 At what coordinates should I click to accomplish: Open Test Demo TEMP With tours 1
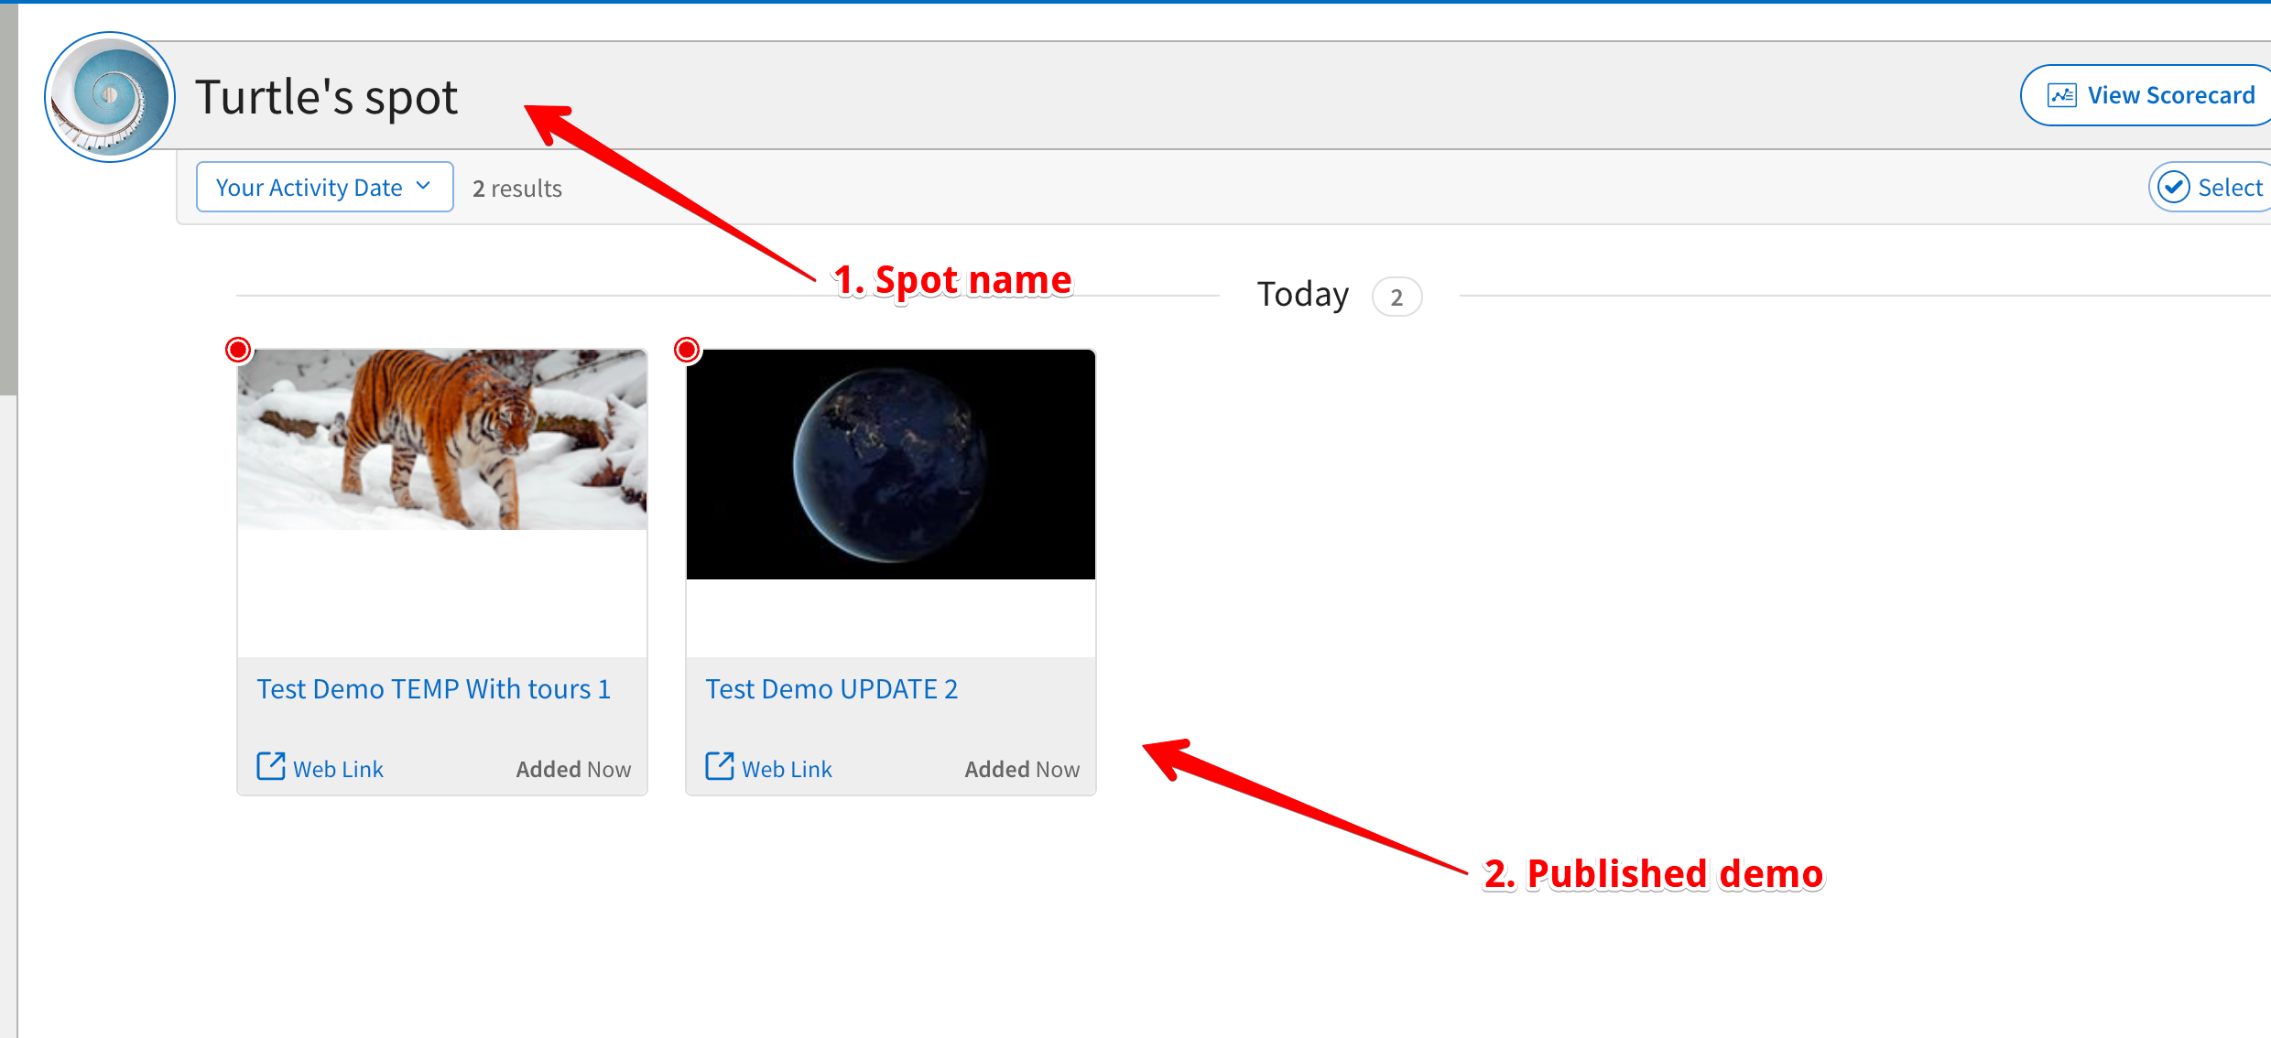[x=434, y=688]
